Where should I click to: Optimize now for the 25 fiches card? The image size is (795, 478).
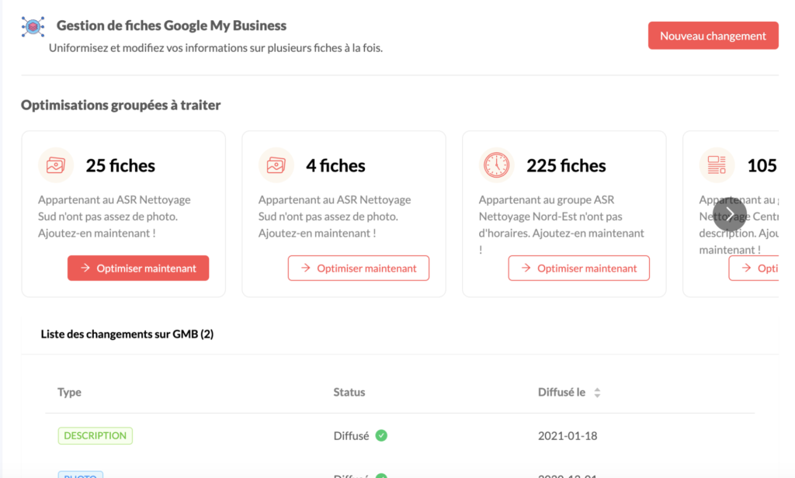point(138,268)
